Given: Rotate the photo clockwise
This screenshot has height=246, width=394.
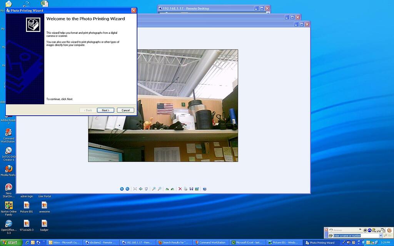Looking at the screenshot, I should pyautogui.click(x=167, y=189).
